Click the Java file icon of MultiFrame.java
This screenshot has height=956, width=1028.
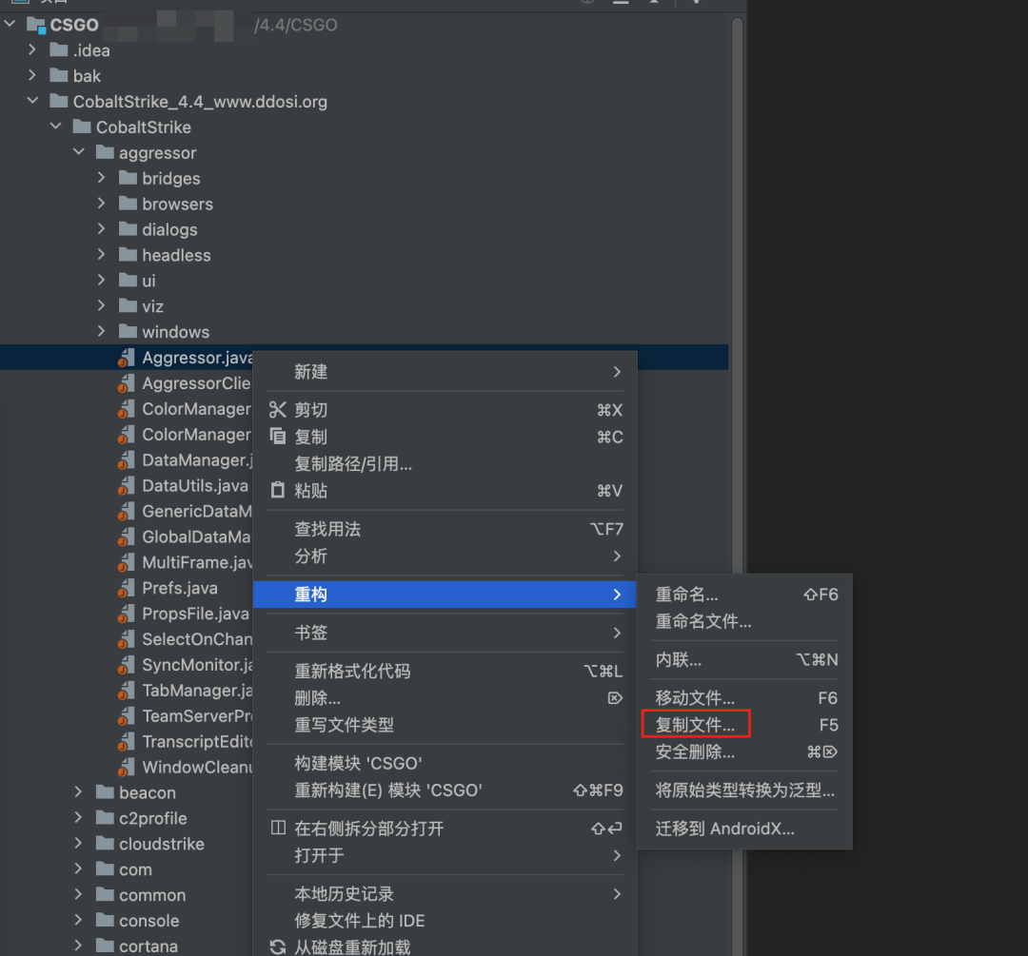click(126, 563)
